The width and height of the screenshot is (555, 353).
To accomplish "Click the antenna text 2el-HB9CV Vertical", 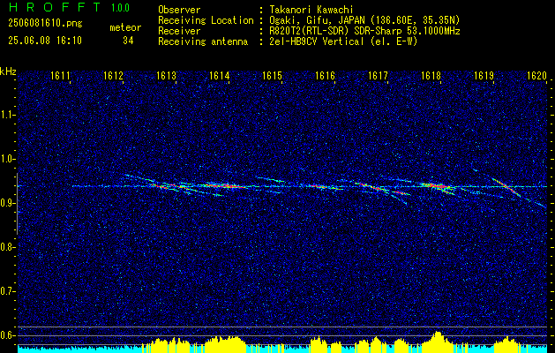I will pyautogui.click(x=317, y=41).
